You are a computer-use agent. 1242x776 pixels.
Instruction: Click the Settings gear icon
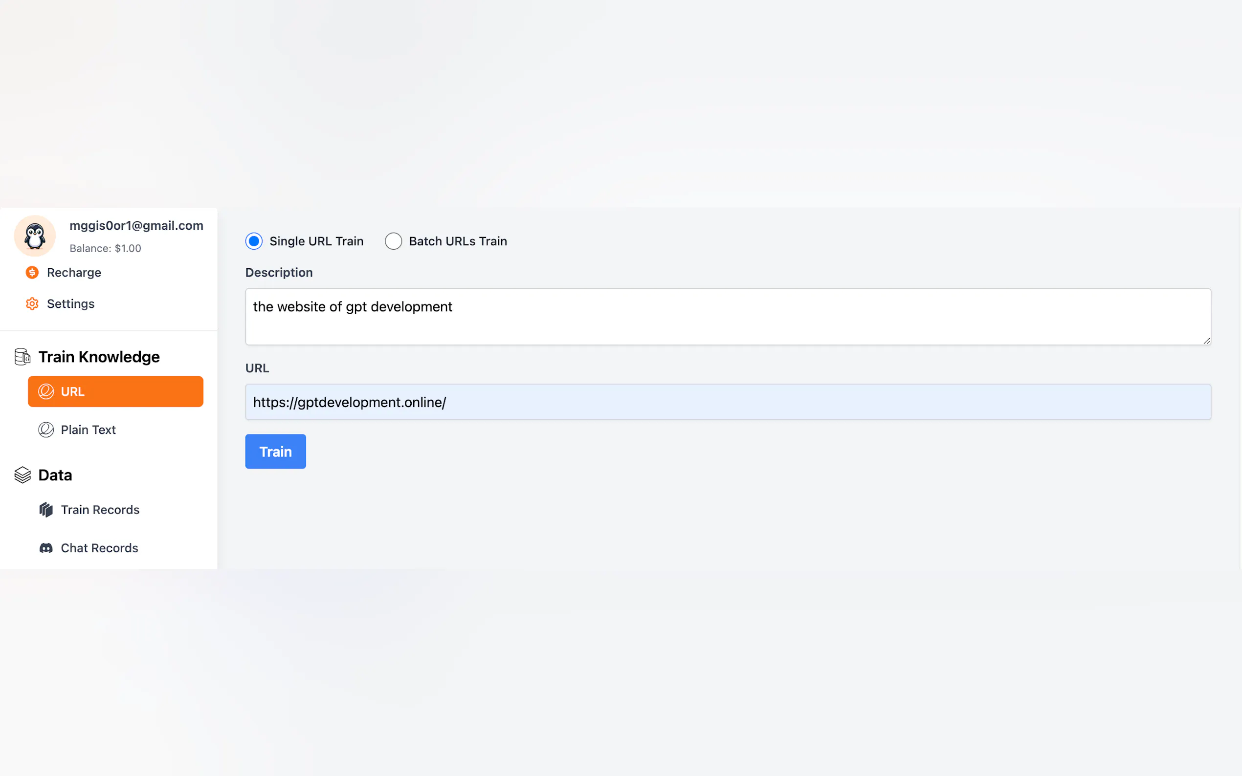32,304
